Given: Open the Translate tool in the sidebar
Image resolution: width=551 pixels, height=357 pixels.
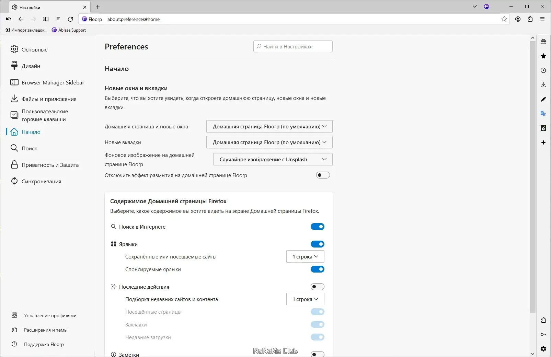Looking at the screenshot, I should tap(543, 114).
